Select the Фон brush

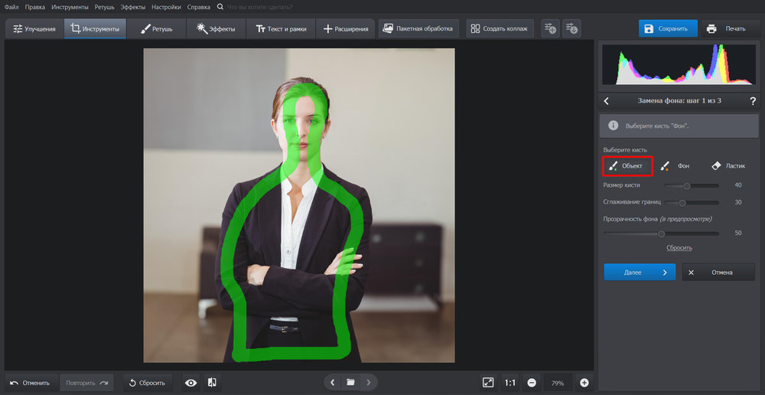(675, 166)
